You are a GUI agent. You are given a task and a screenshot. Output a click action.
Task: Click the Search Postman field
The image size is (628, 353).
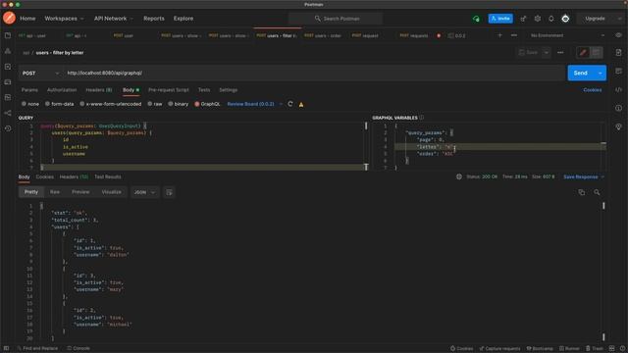point(336,19)
